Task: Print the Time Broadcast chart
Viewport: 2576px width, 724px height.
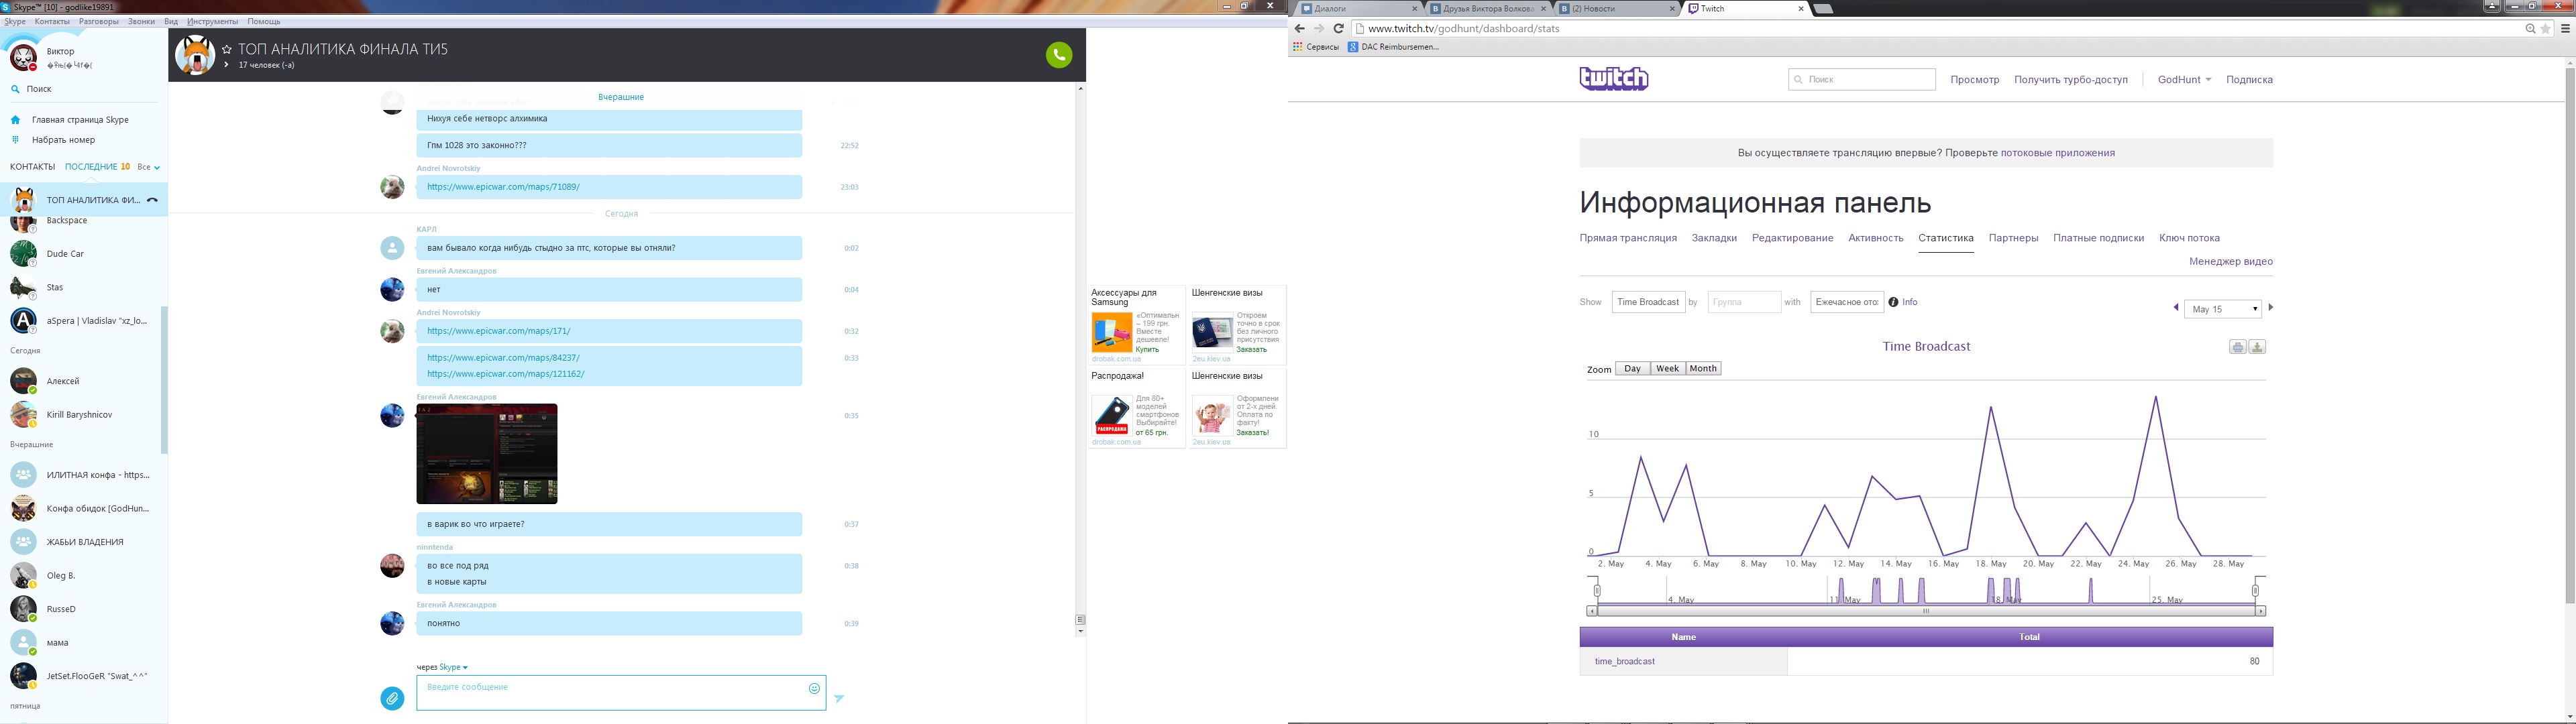Action: [2237, 347]
